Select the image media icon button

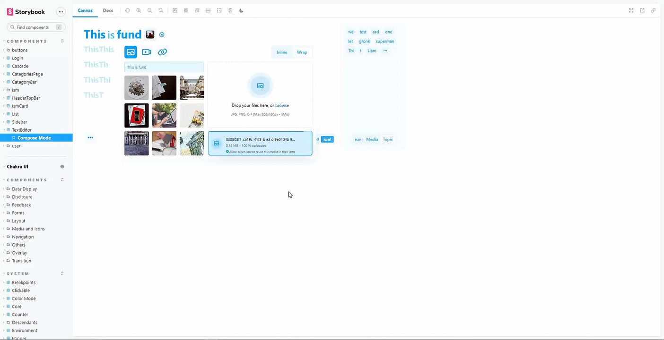click(131, 52)
